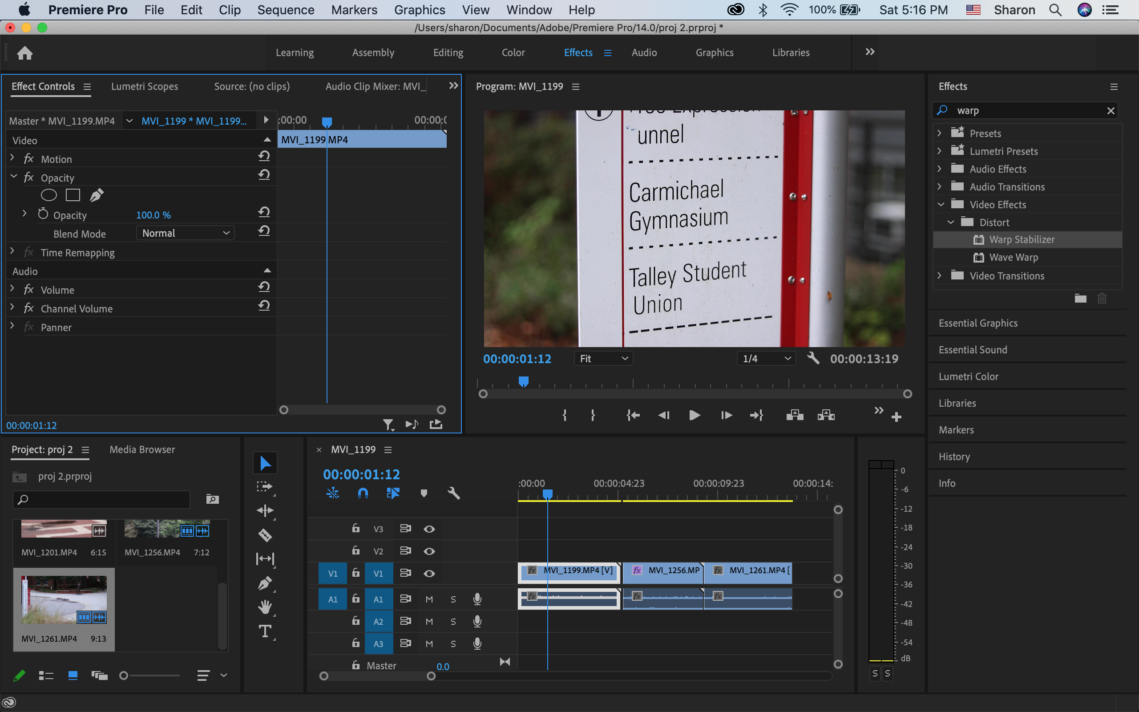This screenshot has width=1139, height=712.
Task: Open the Essential Graphics panel
Action: click(977, 323)
